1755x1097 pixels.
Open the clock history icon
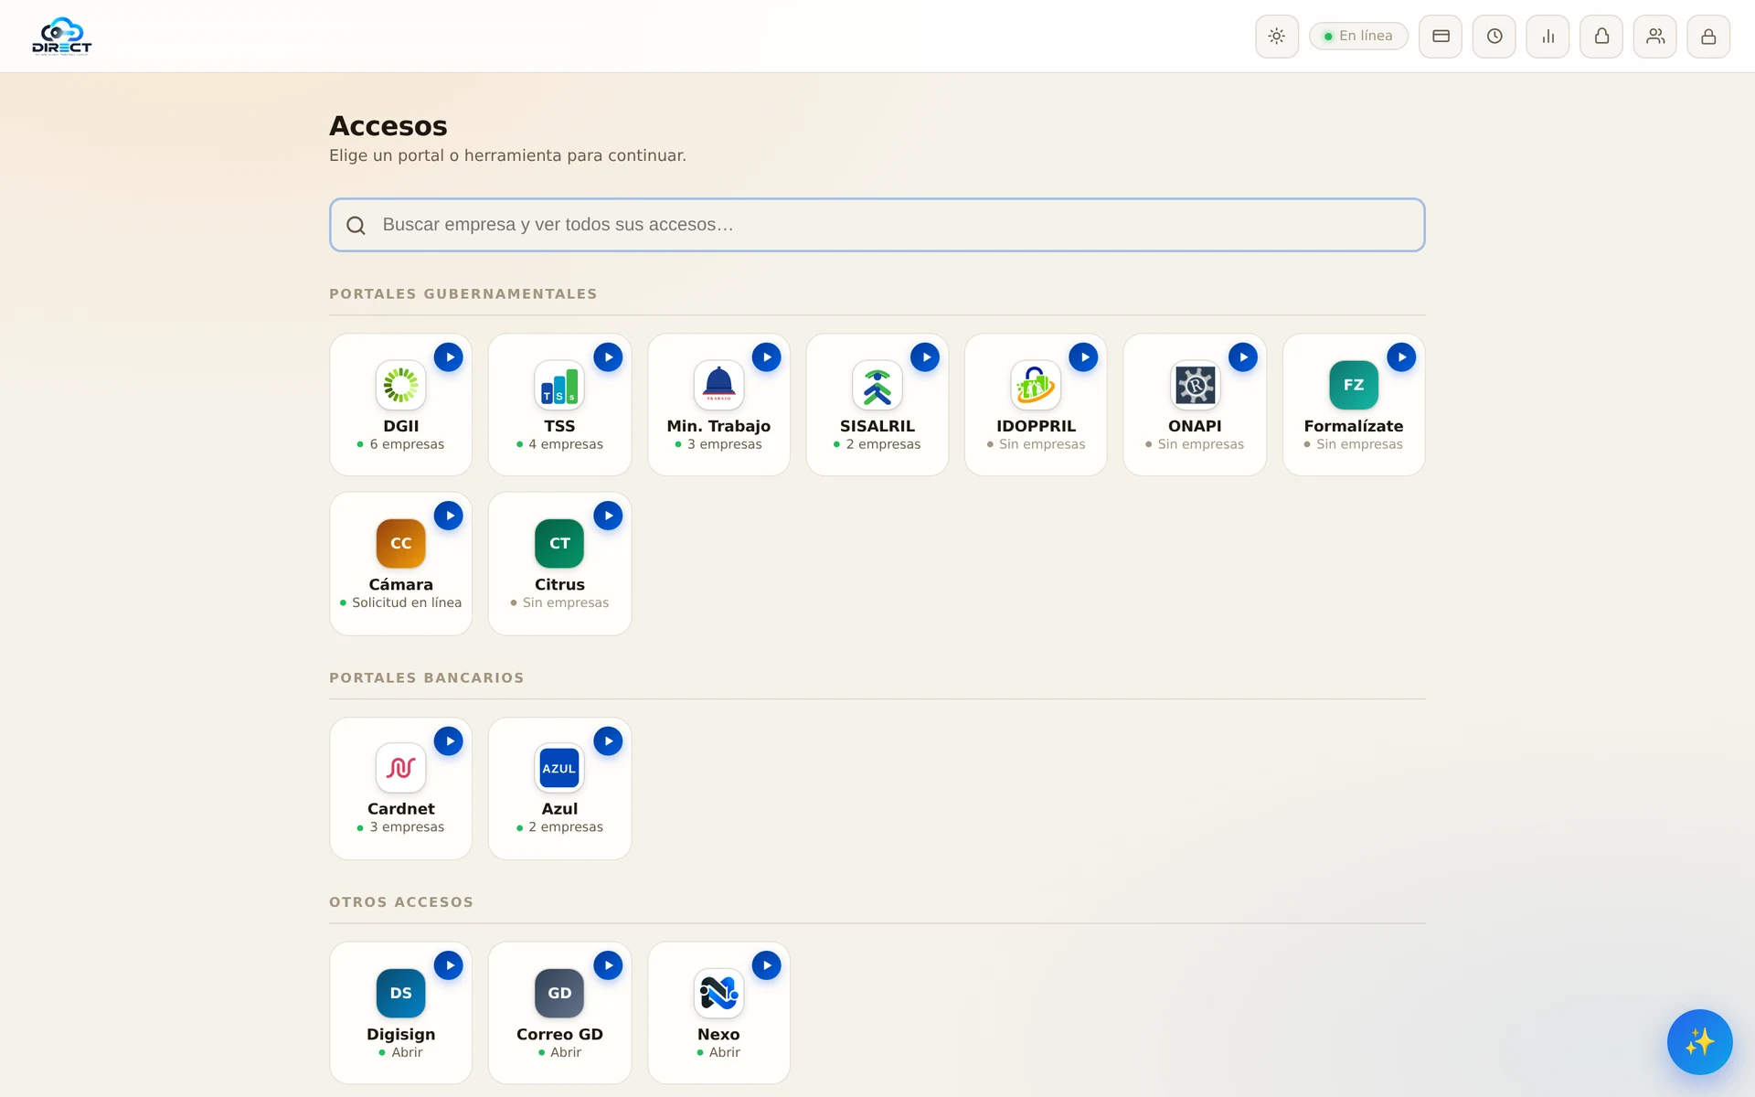click(1494, 37)
